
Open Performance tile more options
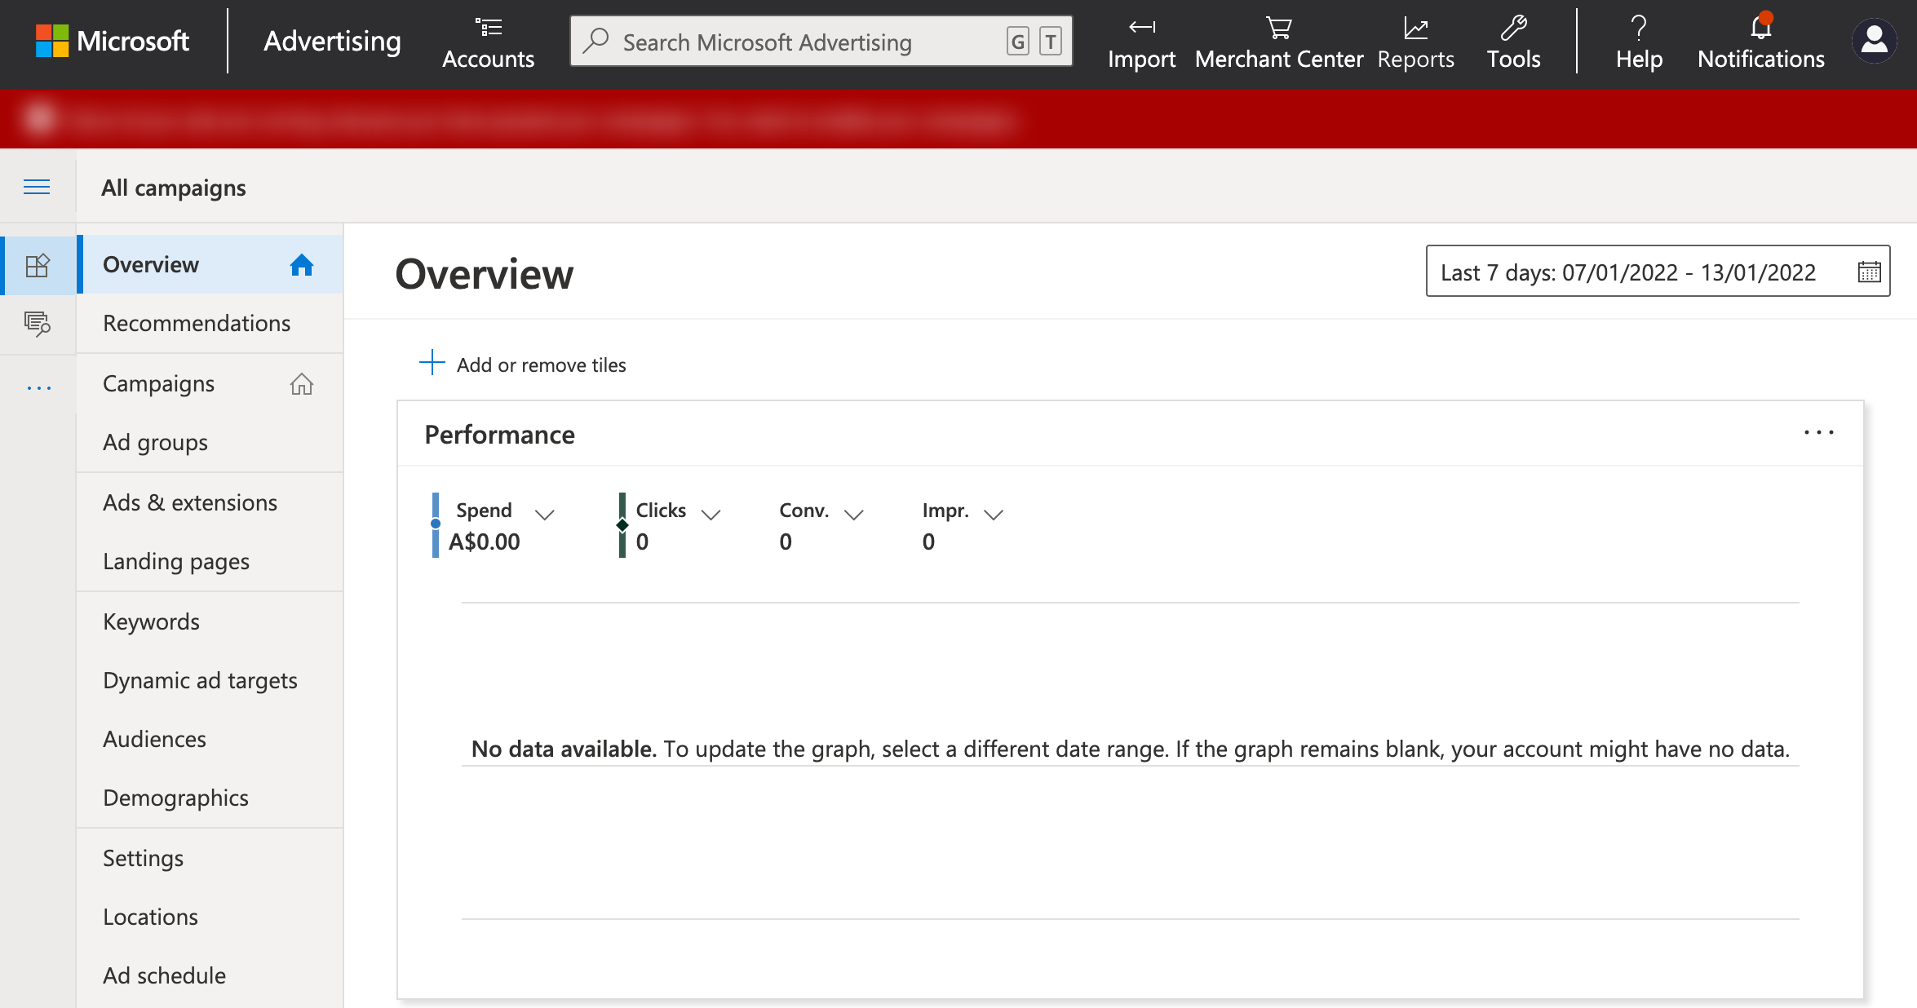pyautogui.click(x=1818, y=433)
